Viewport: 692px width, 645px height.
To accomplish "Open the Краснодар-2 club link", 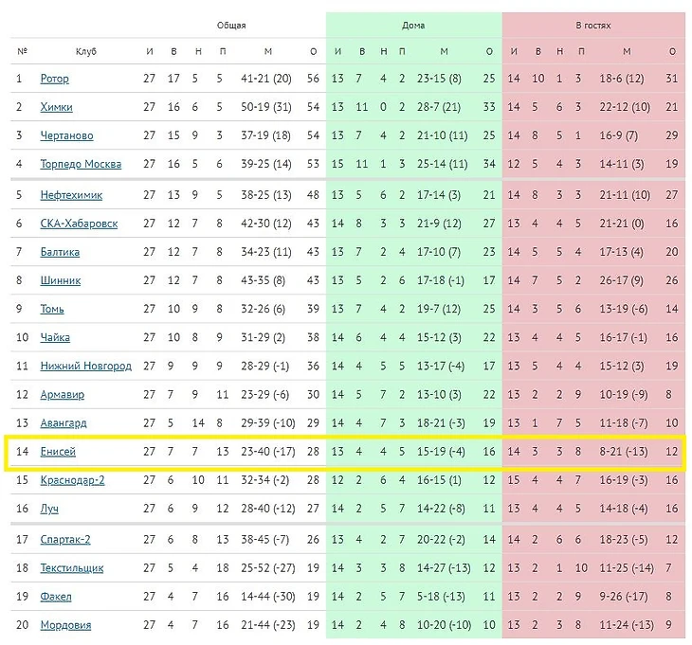I will [x=72, y=480].
